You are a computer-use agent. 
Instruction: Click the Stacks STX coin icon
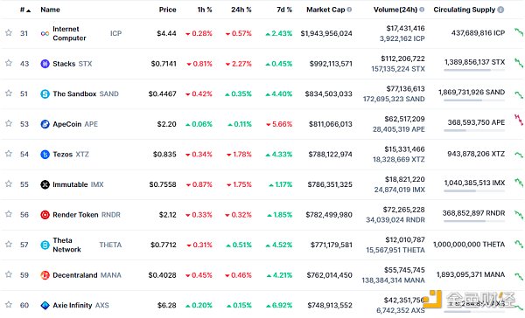45,64
